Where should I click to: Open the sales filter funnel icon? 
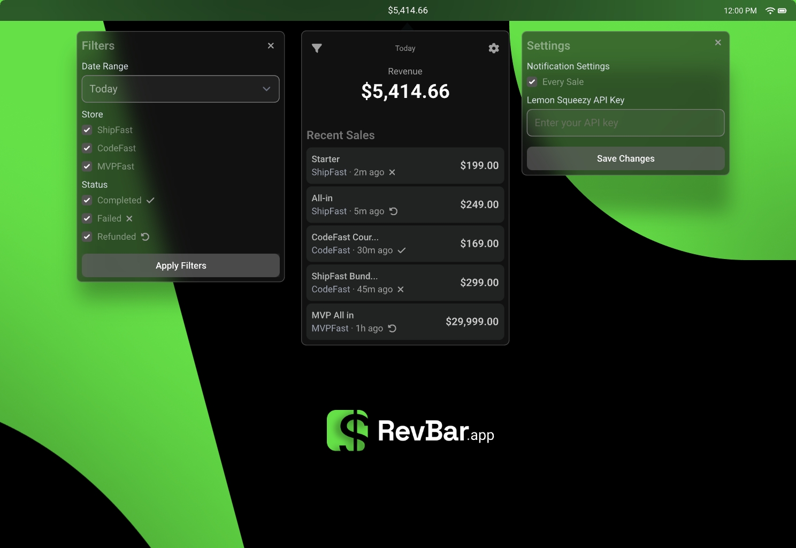coord(317,48)
